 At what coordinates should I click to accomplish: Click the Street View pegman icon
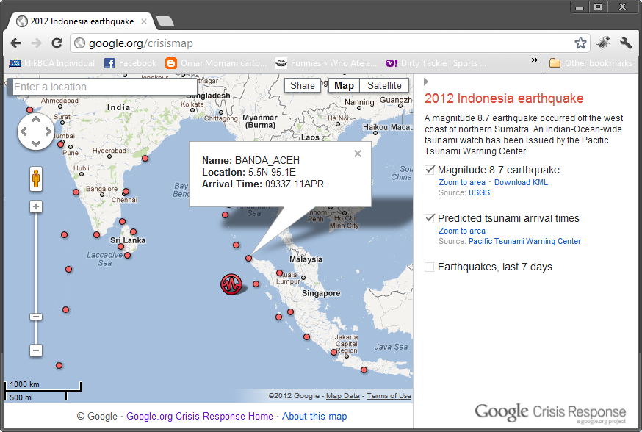click(35, 179)
